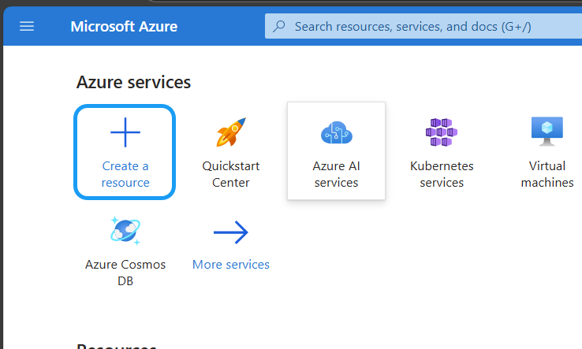Open the Create a resource link text

pyautogui.click(x=125, y=174)
